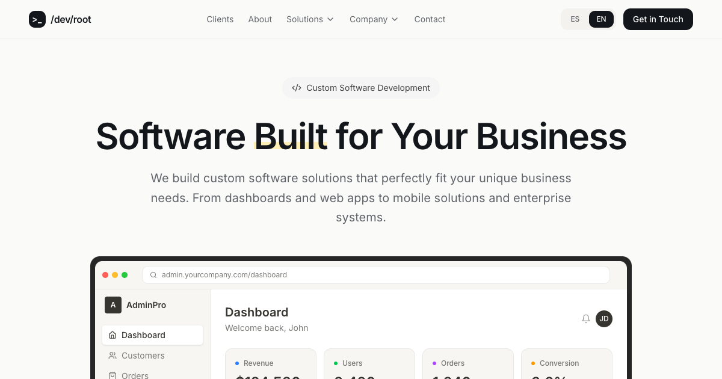Focus the admin.yourcompany.com/dashboard address field
The height and width of the screenshot is (379, 722).
pyautogui.click(x=376, y=275)
